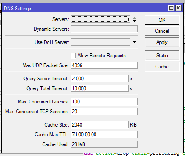Image resolution: width=185 pixels, height=156 pixels.
Task: Click the Allow Remote Requests label
Action: click(101, 56)
